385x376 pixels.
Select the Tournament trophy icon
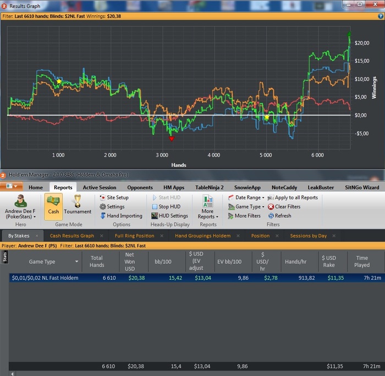click(78, 201)
